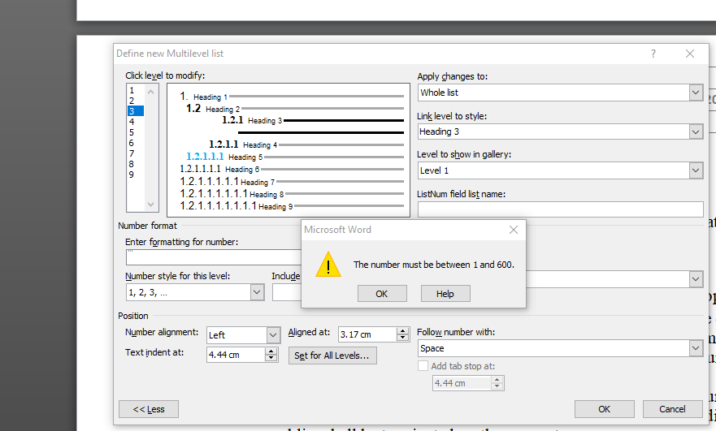Open Level to show in gallery dropdown
The image size is (716, 431).
pos(696,170)
